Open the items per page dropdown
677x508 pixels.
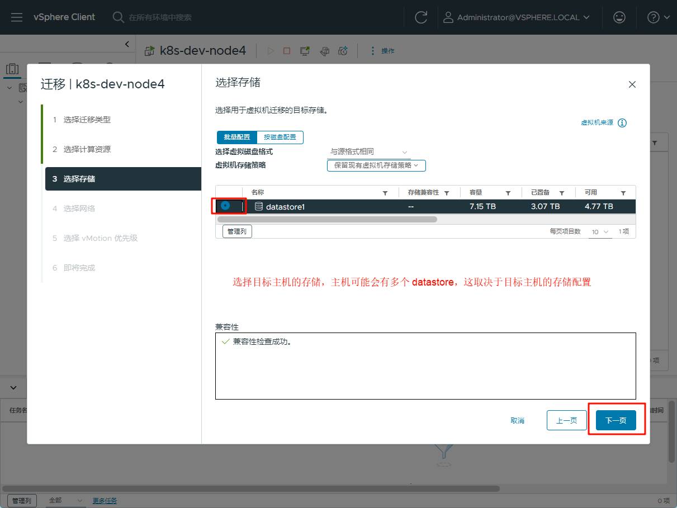[600, 231]
